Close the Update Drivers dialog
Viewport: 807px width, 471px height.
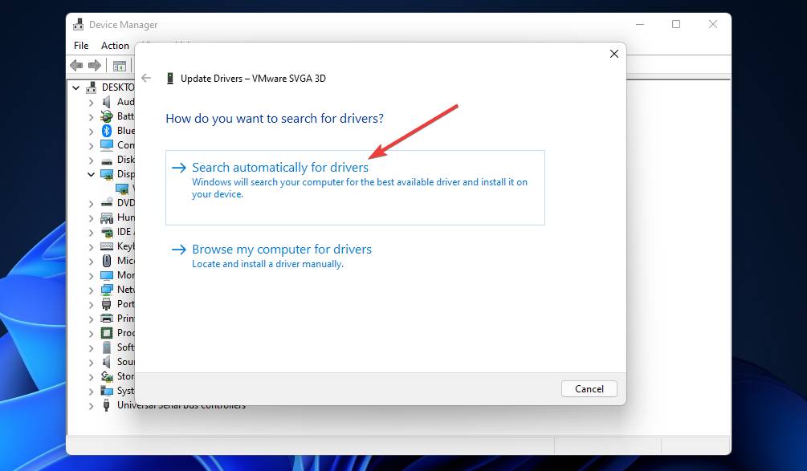point(614,54)
